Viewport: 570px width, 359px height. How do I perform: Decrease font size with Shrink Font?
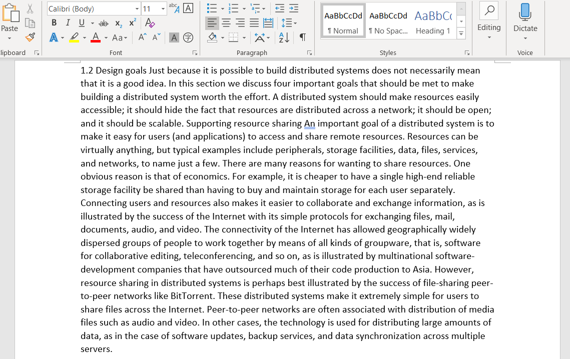pos(156,37)
